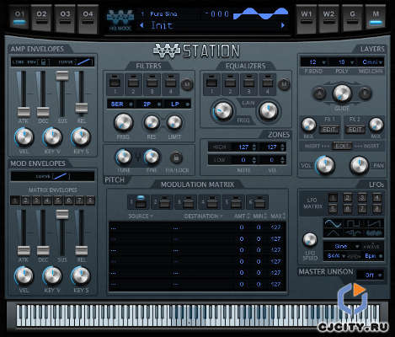Select the square LFO waveform icon
Image resolution: width=395 pixels, height=337 pixels.
(x=353, y=223)
